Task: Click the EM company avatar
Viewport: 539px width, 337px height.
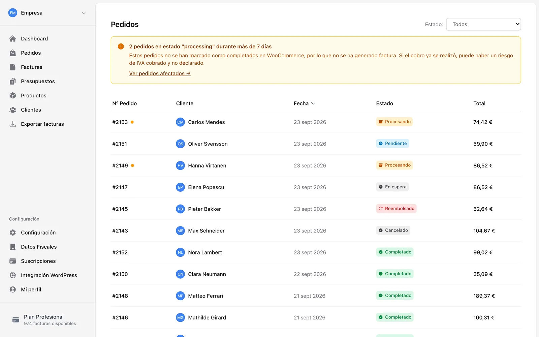Action: (13, 13)
